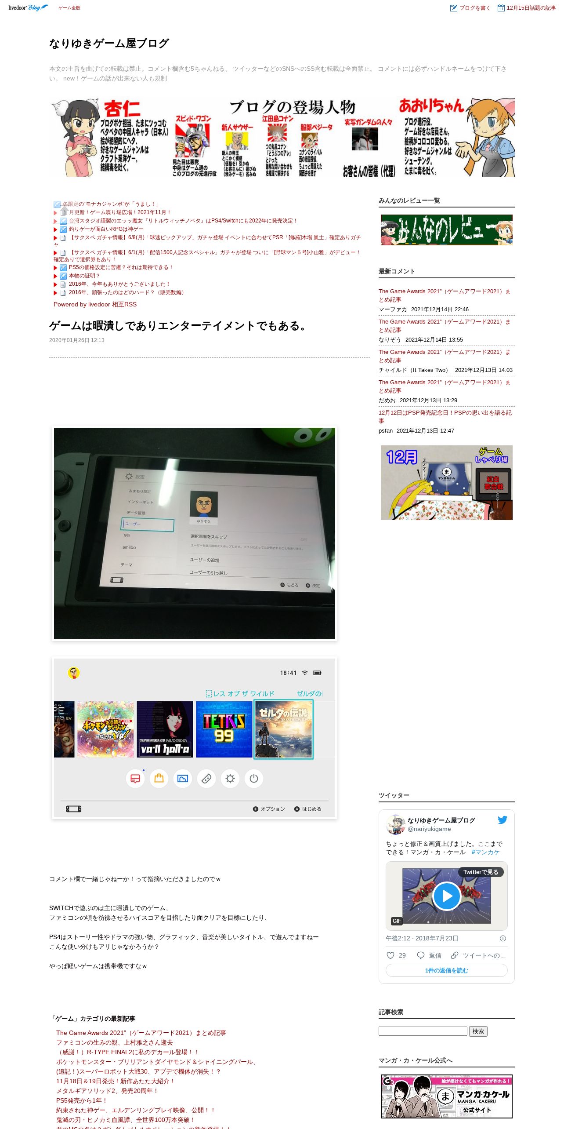
Task: Click the blog icon before PS5の価格設定に苦慮
Action: pos(63,268)
